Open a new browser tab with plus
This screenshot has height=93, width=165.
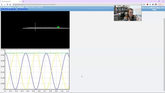pos(23,2)
